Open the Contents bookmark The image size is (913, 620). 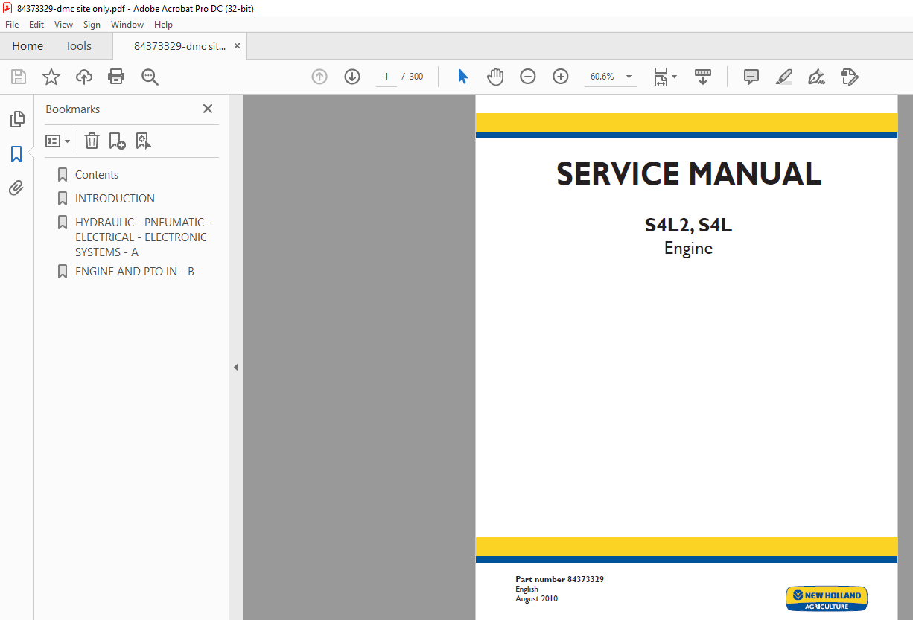click(97, 175)
